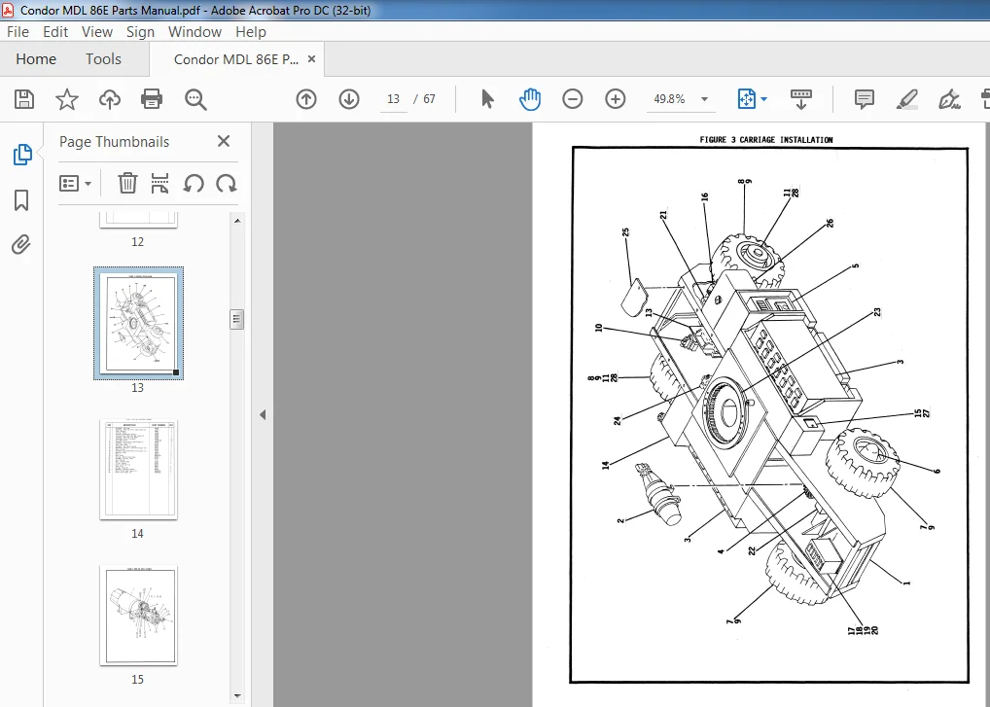
Task: Click the total pages count 67
Action: tap(429, 99)
